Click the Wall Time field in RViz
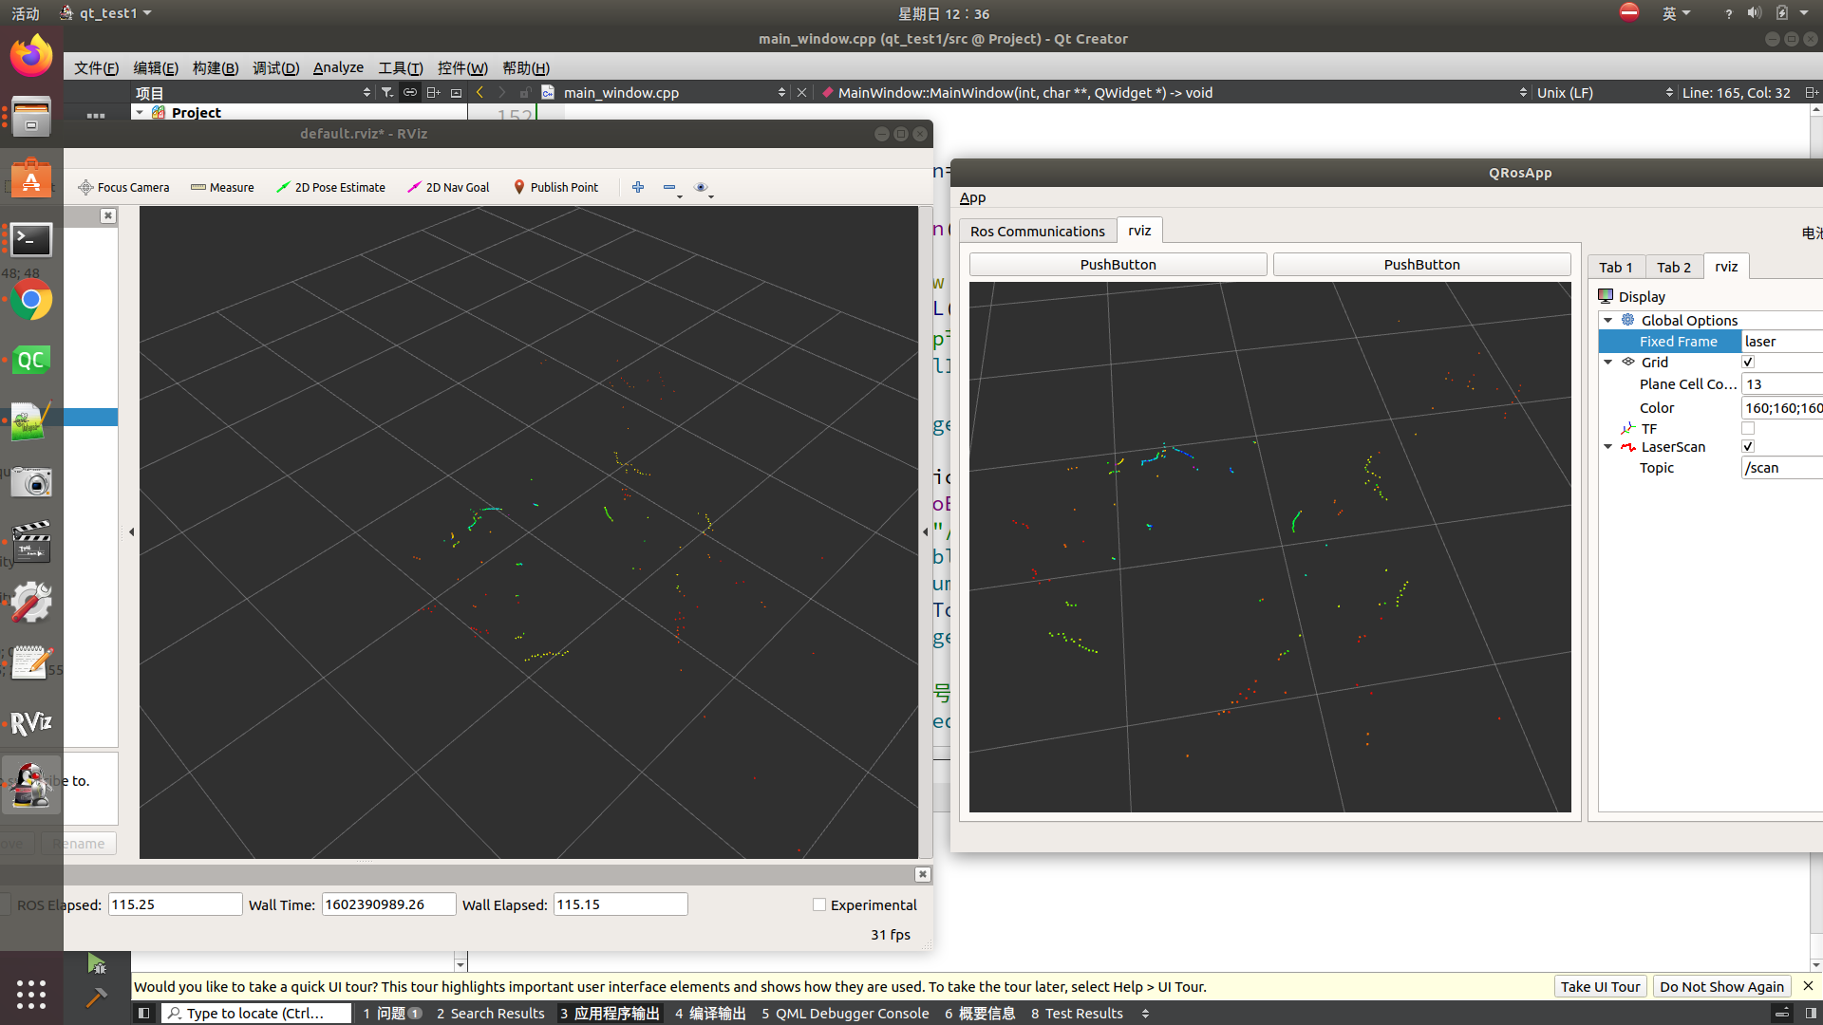Screen dimensions: 1823x1025 point(388,904)
